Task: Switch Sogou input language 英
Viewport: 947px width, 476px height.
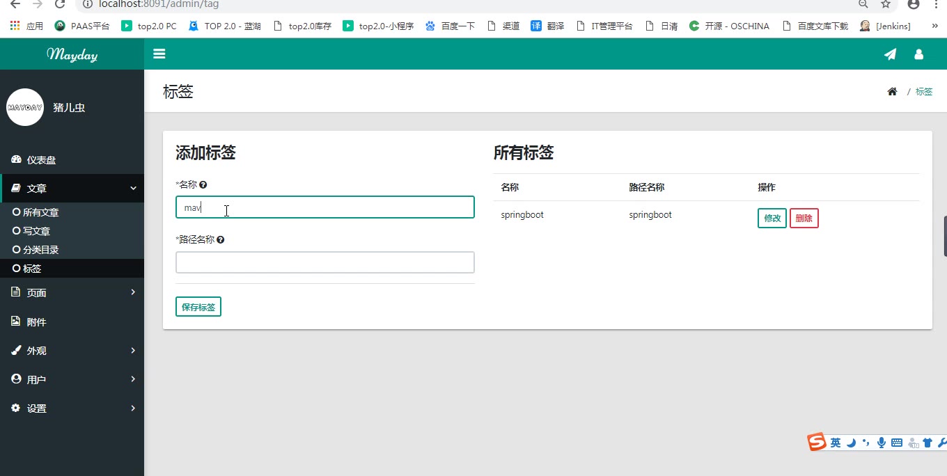Action: (835, 443)
